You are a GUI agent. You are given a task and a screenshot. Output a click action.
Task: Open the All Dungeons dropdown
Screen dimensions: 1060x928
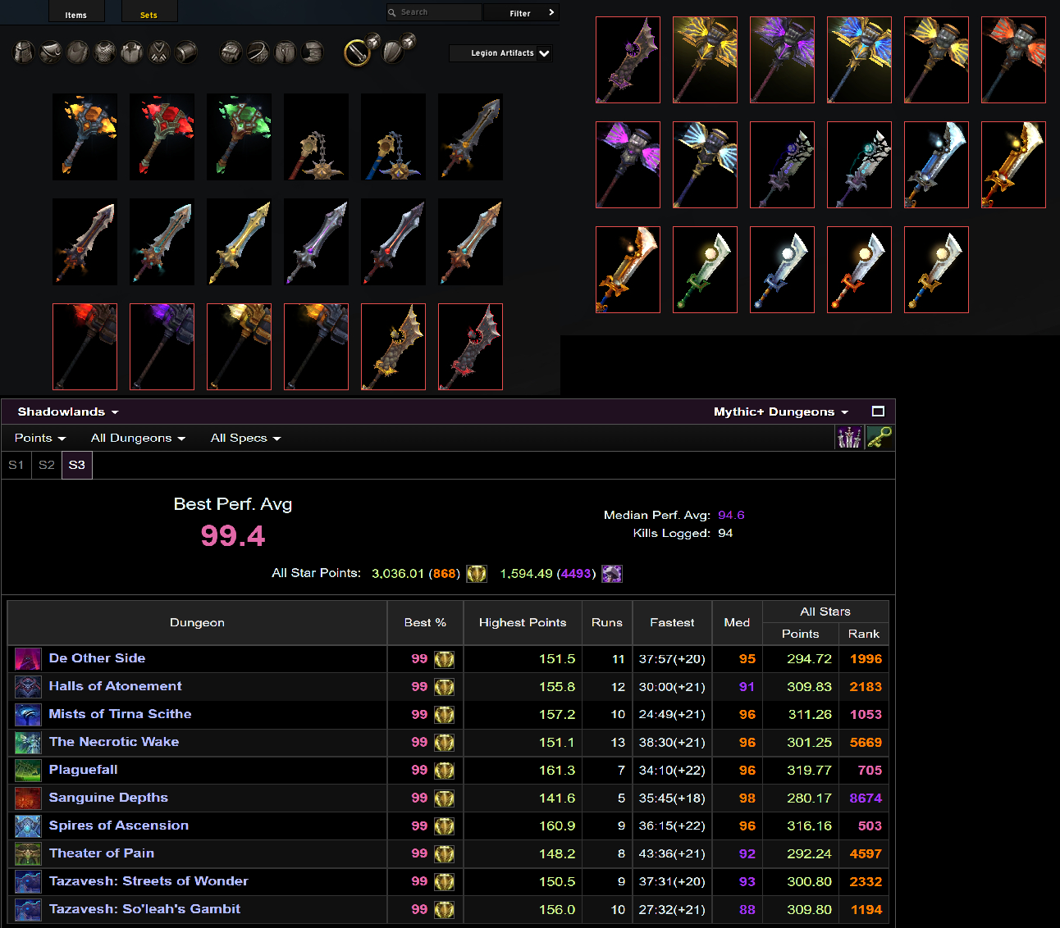click(138, 438)
